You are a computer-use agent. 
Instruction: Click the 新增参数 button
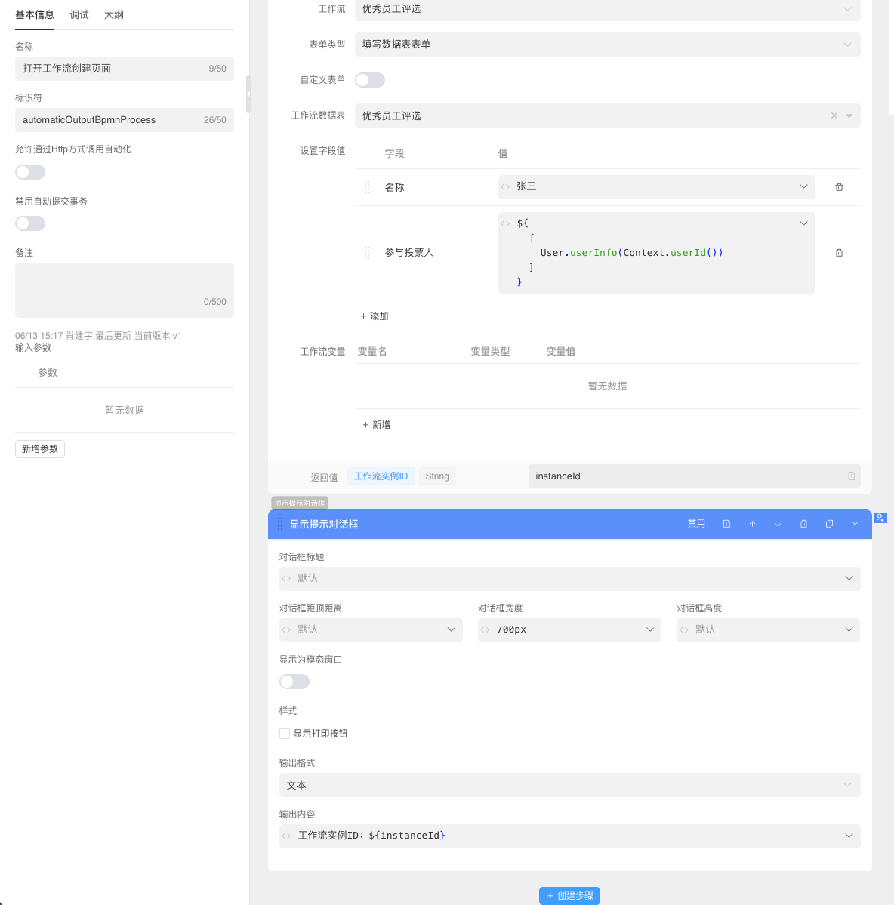40,449
